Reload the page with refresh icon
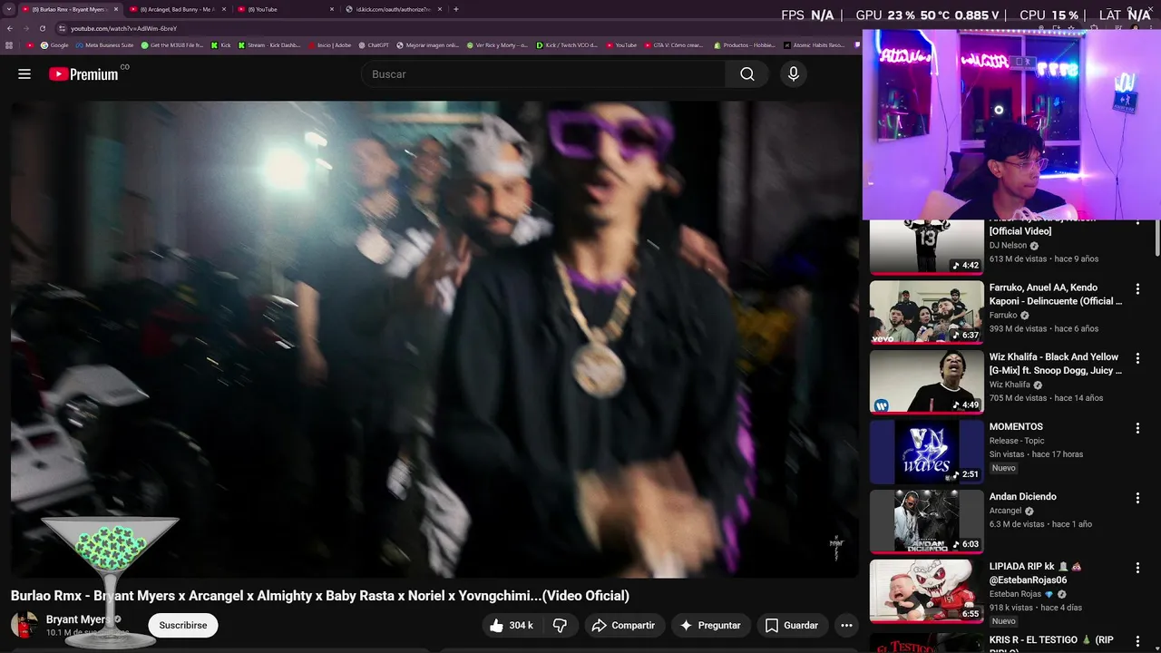This screenshot has height=653, width=1161. (x=42, y=28)
